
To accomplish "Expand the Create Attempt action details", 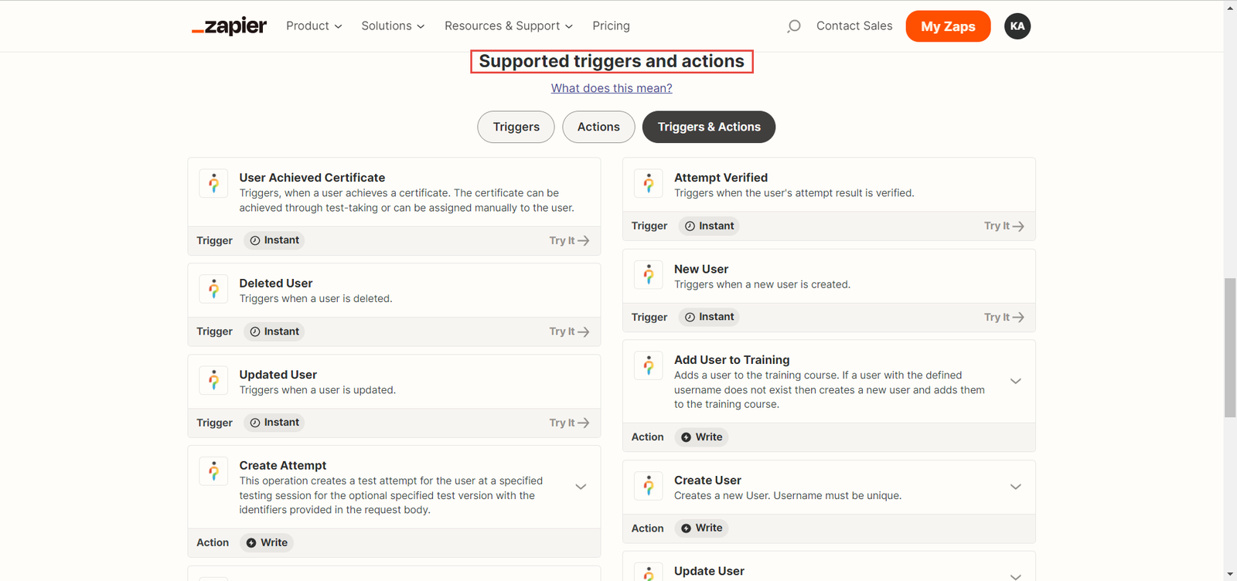I will (x=581, y=487).
